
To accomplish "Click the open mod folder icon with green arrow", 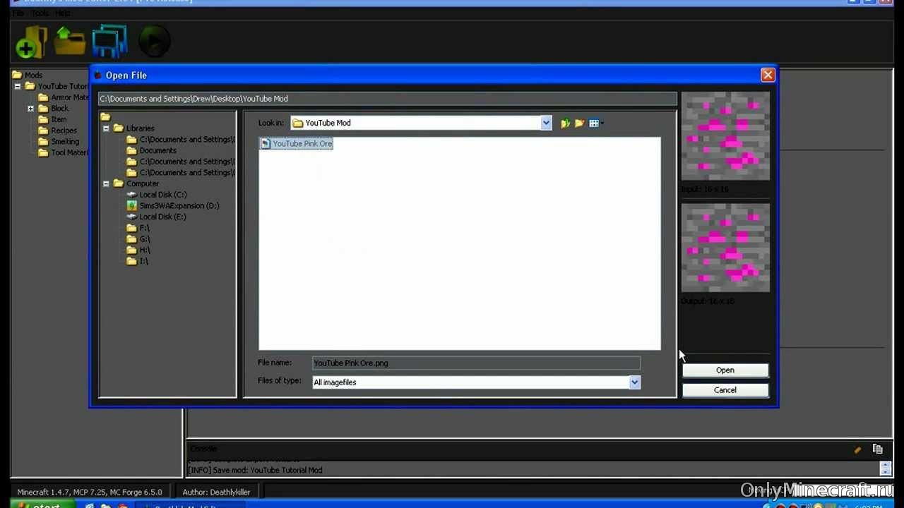I will [x=70, y=41].
